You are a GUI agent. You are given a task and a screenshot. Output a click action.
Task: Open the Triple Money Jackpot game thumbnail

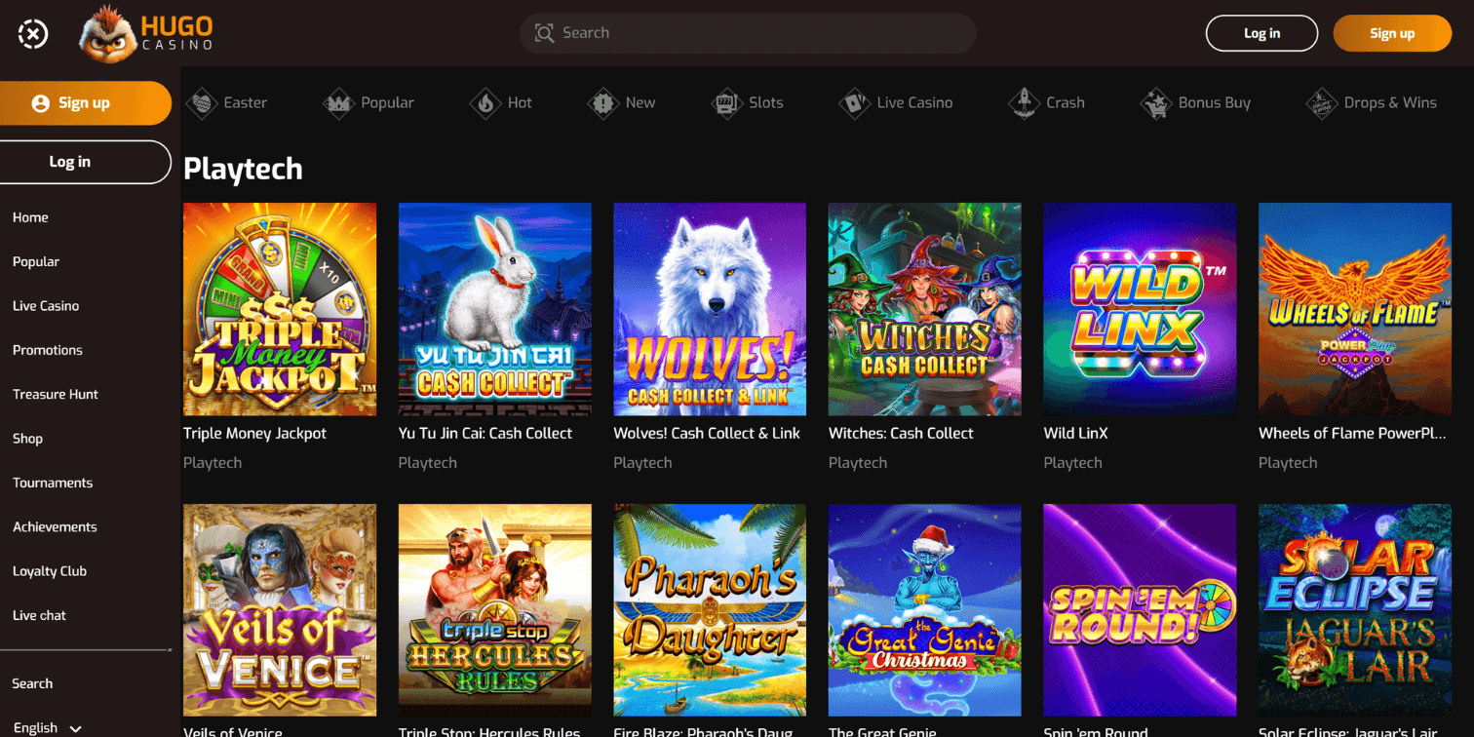(x=280, y=309)
